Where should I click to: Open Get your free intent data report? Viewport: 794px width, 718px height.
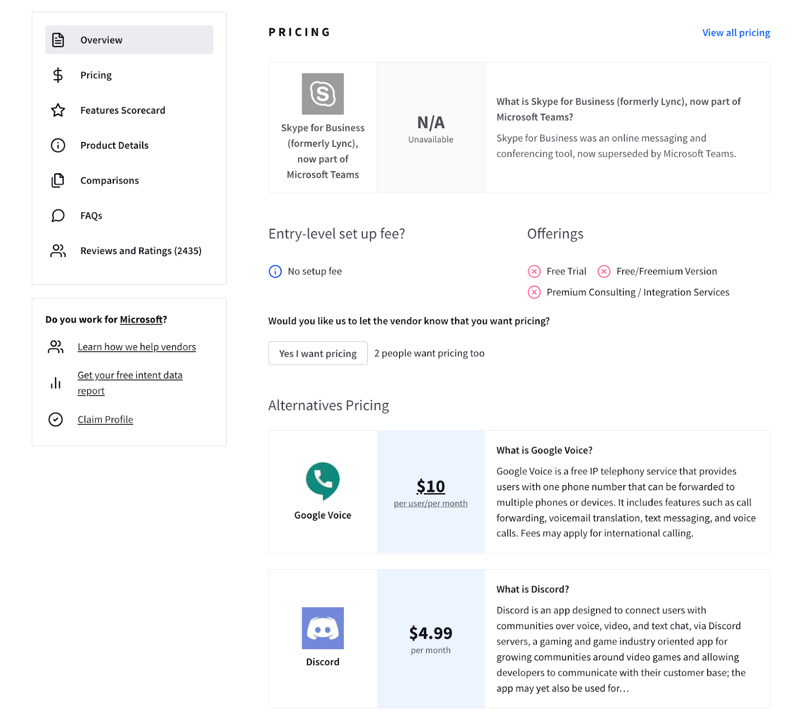click(x=130, y=383)
